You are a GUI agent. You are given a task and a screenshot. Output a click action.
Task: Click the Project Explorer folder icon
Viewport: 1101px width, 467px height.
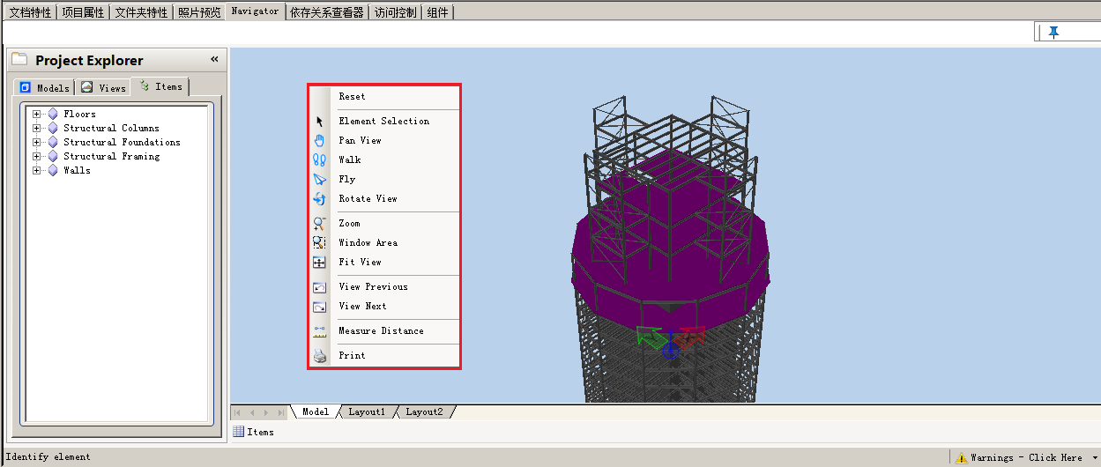point(19,60)
